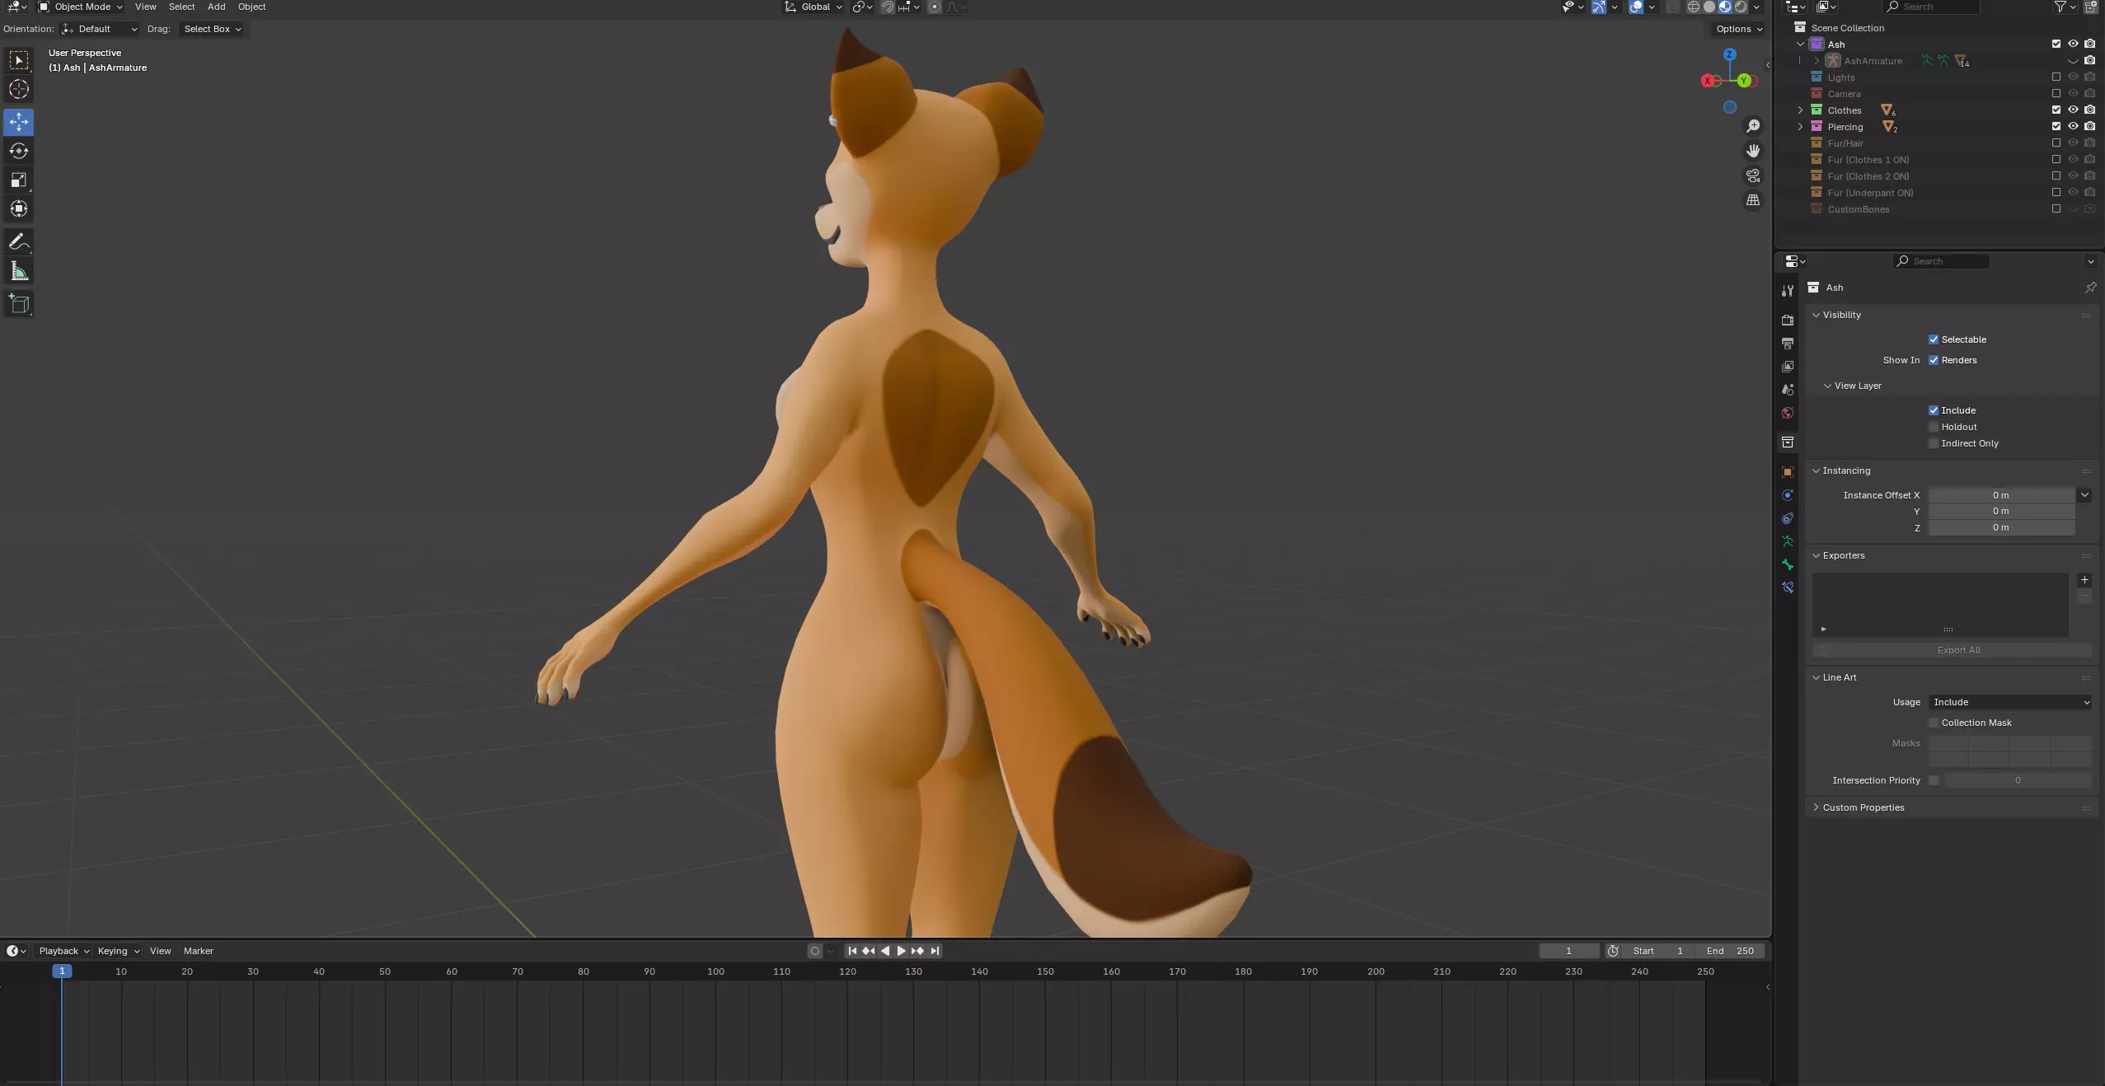Uncheck Show In Renders checkbox
This screenshot has width=2105, height=1086.
pos(1934,360)
